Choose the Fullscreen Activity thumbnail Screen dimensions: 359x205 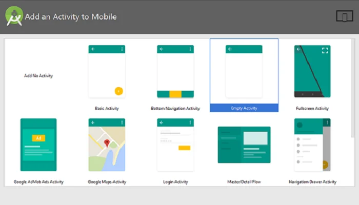point(312,71)
